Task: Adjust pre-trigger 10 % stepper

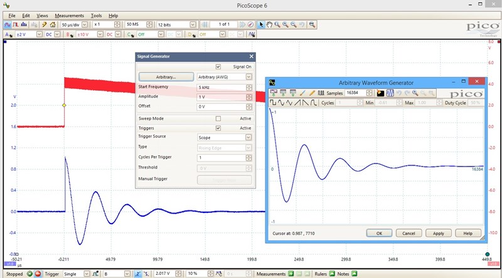Action: pyautogui.click(x=210, y=274)
